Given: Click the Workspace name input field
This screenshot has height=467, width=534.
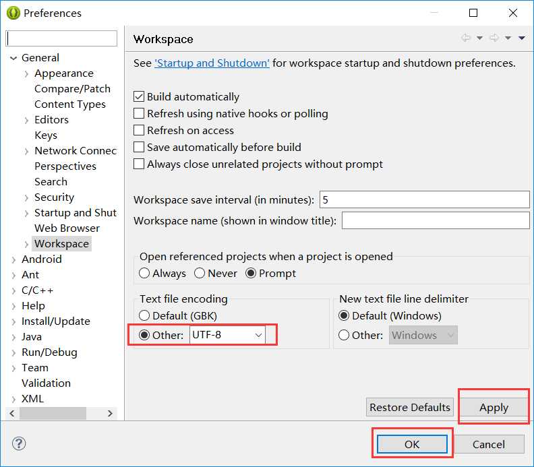Looking at the screenshot, I should (436, 220).
